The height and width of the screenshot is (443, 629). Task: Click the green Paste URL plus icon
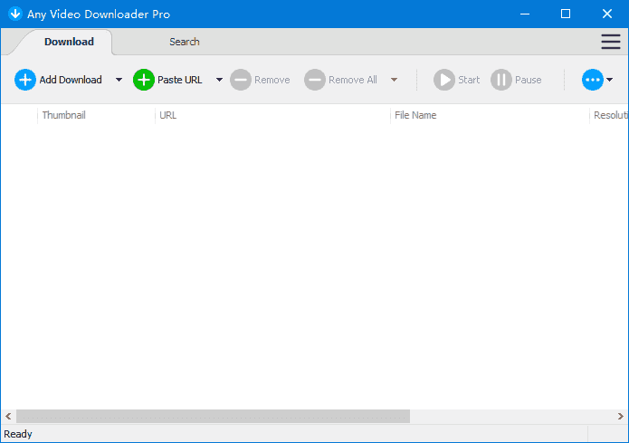144,80
